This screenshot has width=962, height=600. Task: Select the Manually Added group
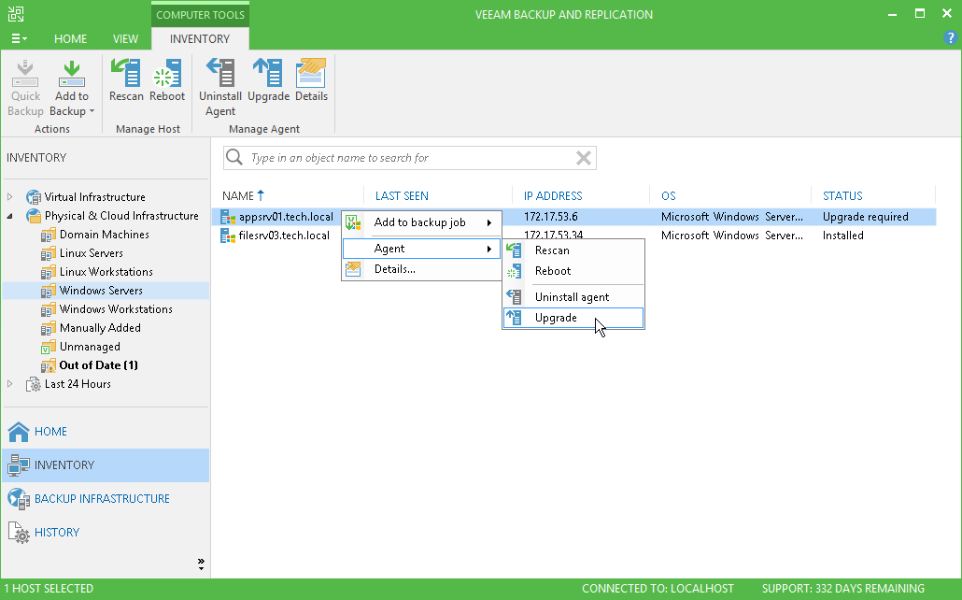point(100,328)
